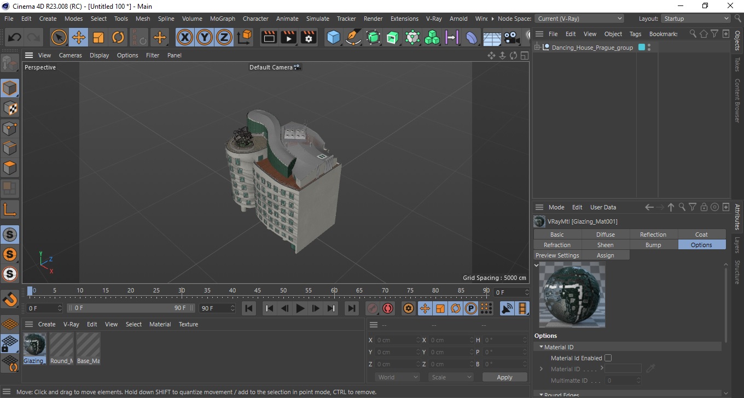Collapse the Material ID section

[x=541, y=347]
